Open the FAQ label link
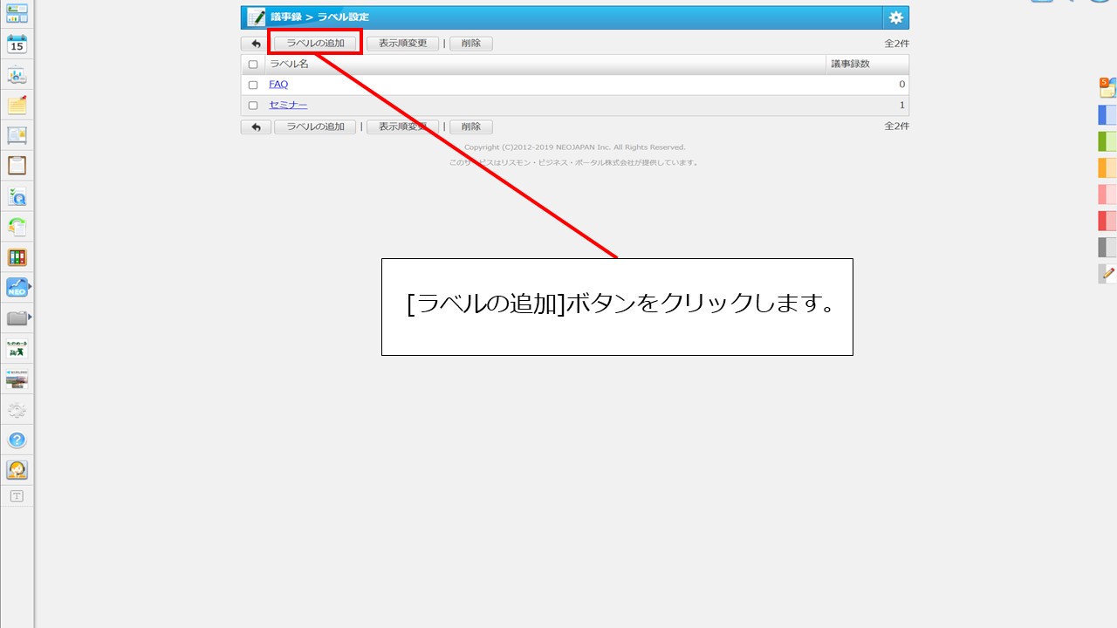 point(278,85)
